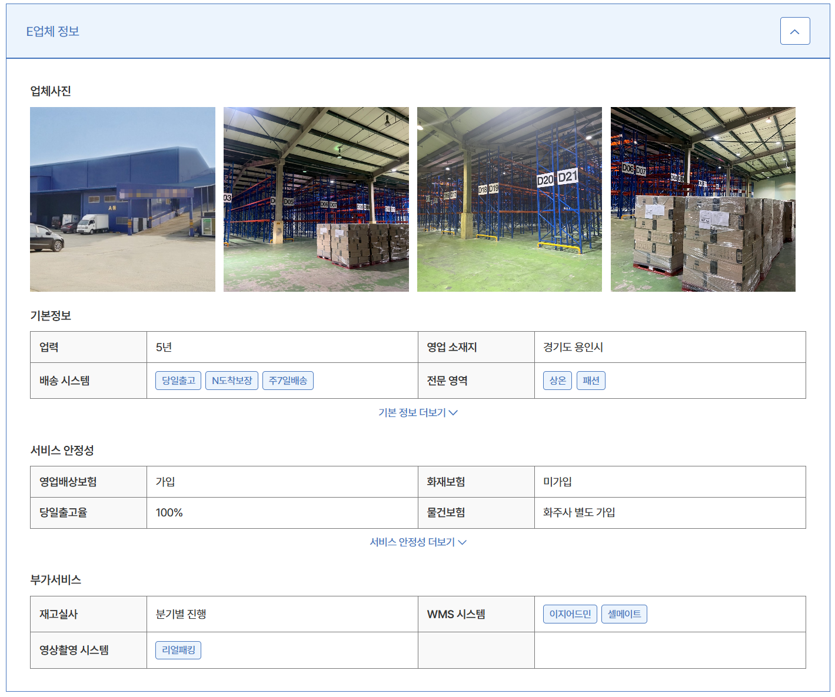Click the 영업배상보험 label cell
This screenshot has height=697, width=835.
[x=88, y=482]
